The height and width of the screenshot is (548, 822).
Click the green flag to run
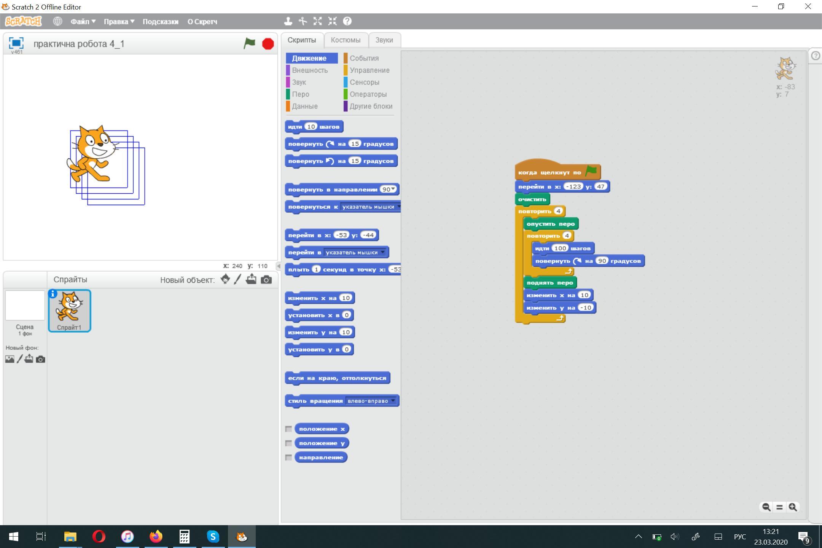click(x=249, y=43)
